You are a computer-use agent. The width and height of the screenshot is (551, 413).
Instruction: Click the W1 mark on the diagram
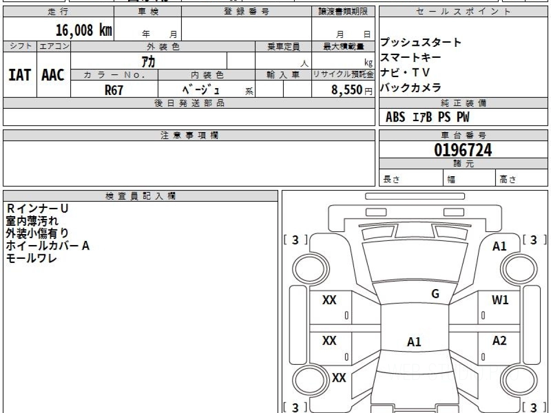500,301
